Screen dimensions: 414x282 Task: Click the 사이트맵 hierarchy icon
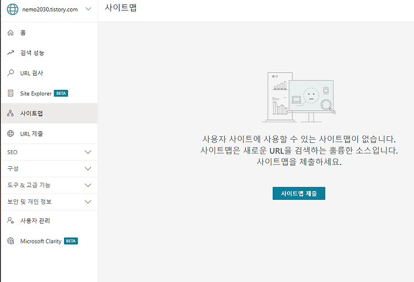(x=10, y=113)
